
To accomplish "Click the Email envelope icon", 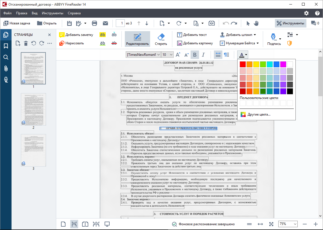I will tap(105, 23).
